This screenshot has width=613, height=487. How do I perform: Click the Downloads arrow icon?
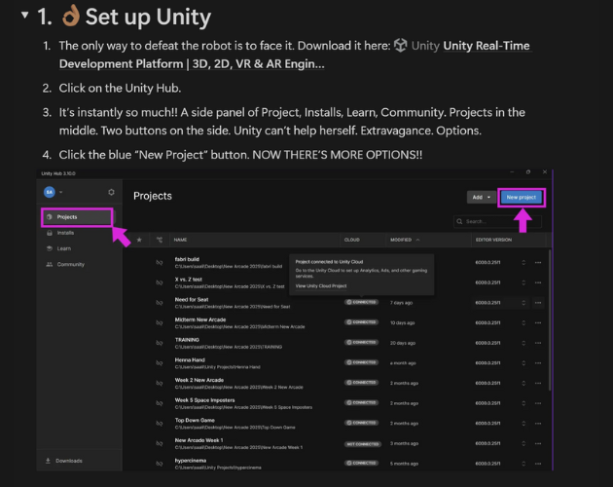point(48,461)
